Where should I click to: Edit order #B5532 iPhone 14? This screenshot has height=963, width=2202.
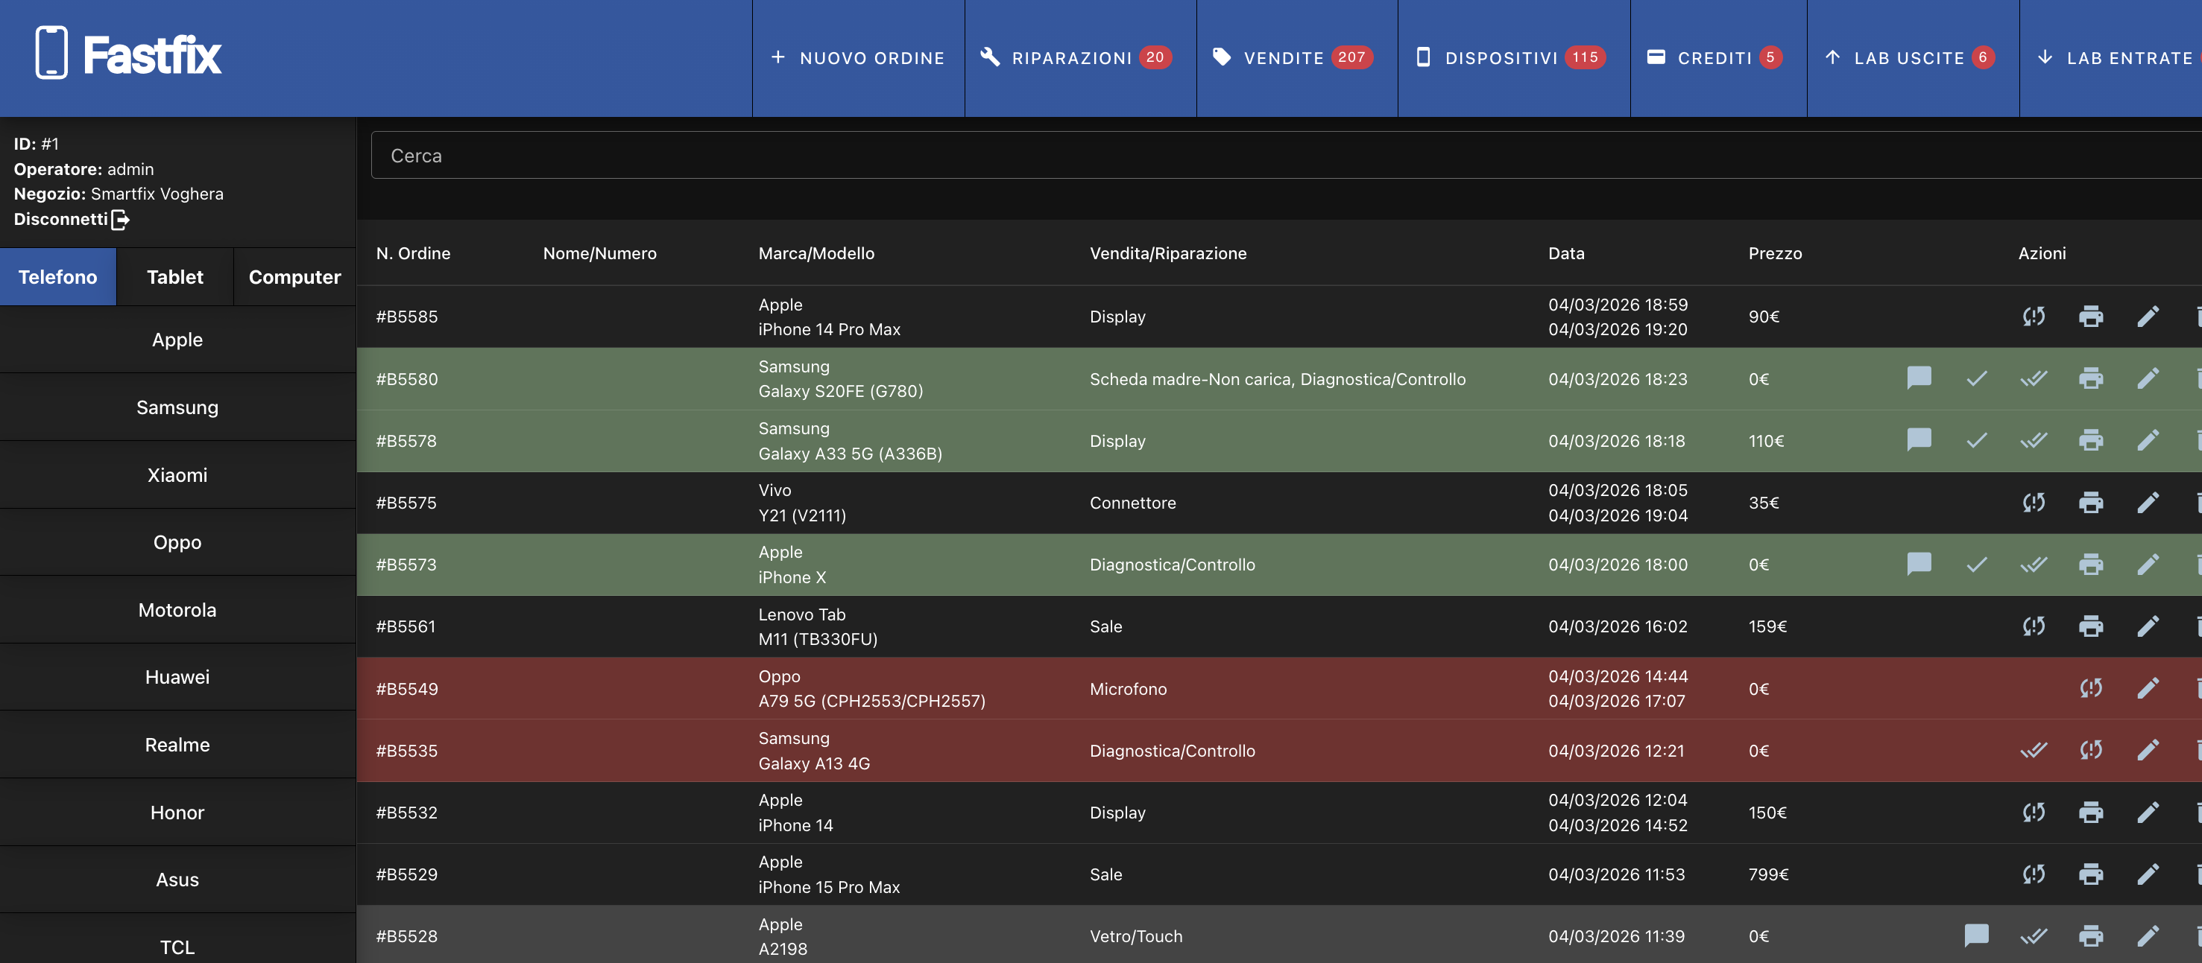(x=2148, y=812)
